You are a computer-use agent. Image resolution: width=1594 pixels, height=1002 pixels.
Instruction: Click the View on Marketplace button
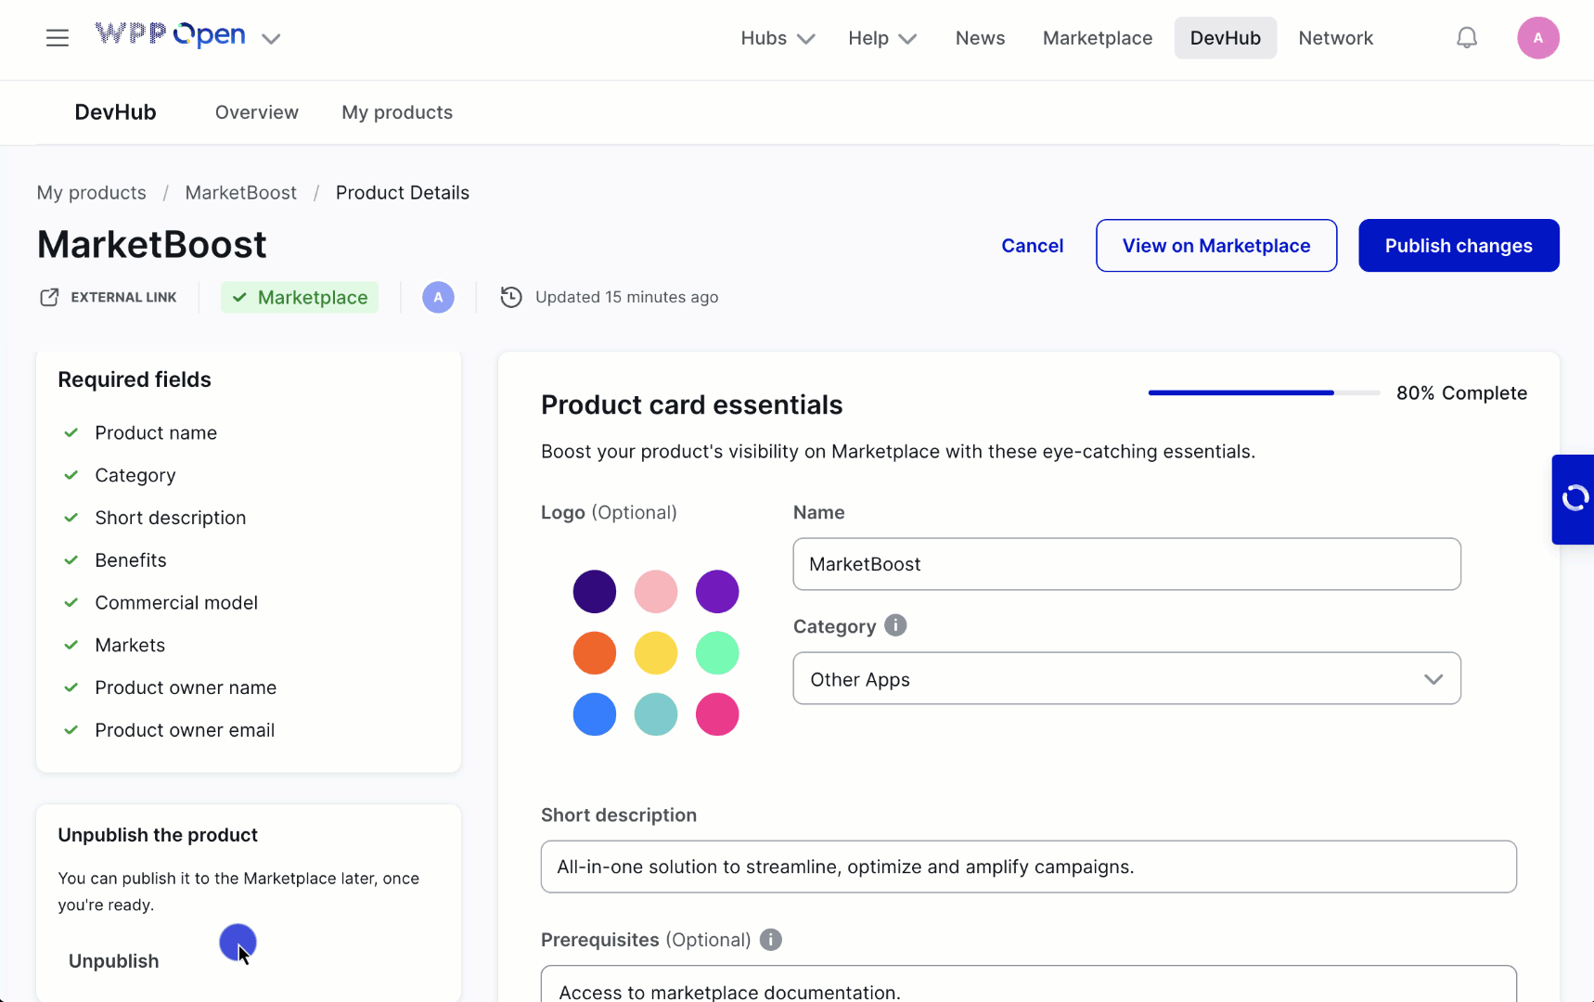click(1215, 246)
